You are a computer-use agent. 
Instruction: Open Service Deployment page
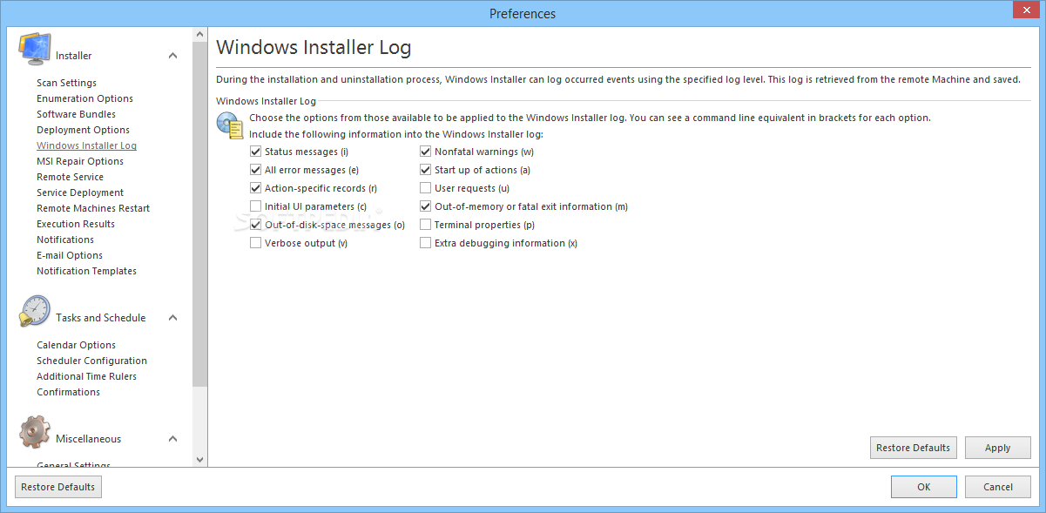[80, 192]
